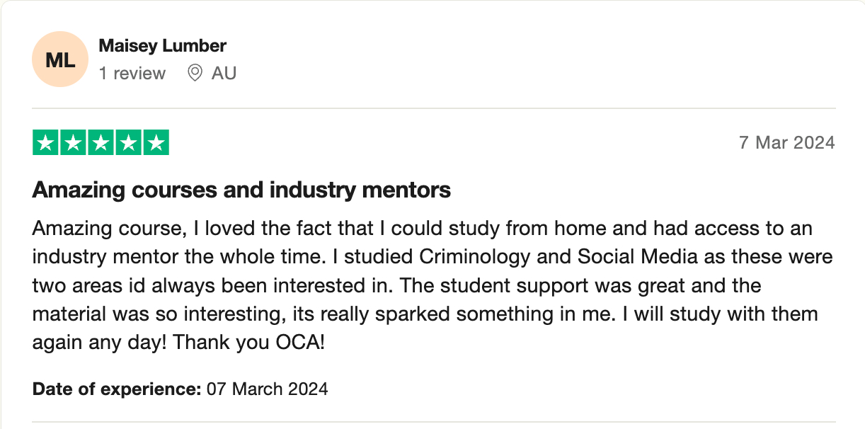
Task: Click the fifth green rating star
Action: click(x=155, y=143)
